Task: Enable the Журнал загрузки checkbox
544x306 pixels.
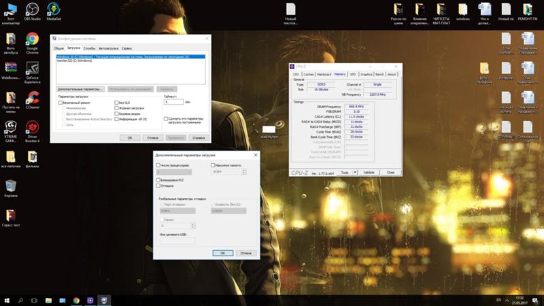Action: tap(116, 108)
